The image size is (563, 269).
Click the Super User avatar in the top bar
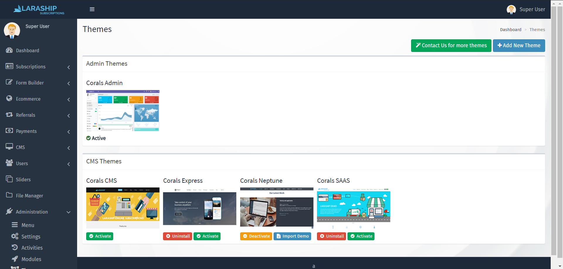tap(511, 9)
